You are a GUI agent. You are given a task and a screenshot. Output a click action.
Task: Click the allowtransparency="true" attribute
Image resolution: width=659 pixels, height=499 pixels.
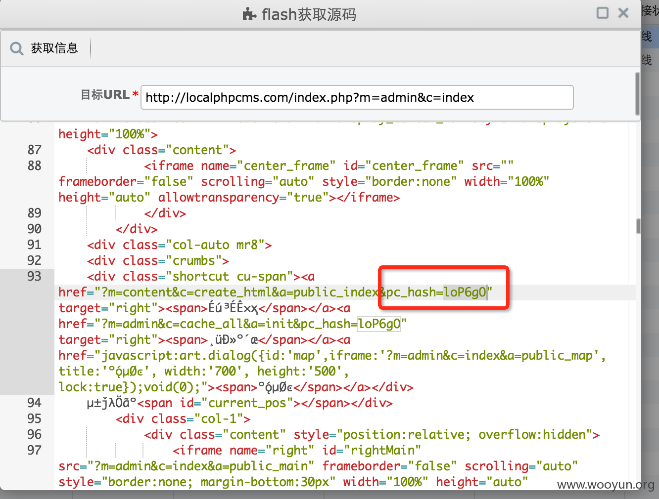(x=243, y=197)
